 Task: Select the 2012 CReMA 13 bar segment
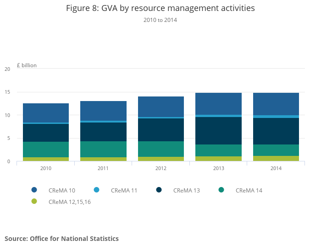click(161, 130)
